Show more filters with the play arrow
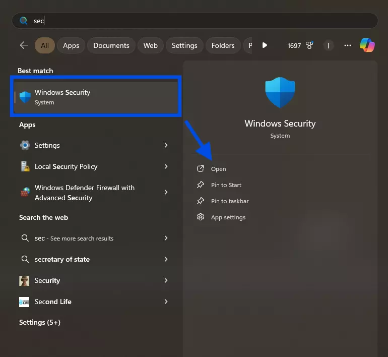This screenshot has height=357, width=388. [265, 45]
